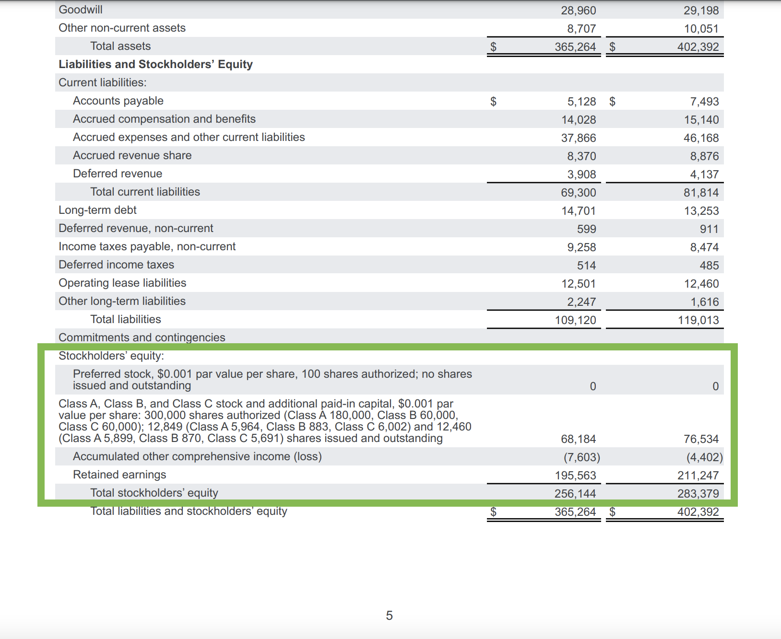Click Accumulated other comprehensive income (loss)
This screenshot has height=639, width=781.
point(197,456)
